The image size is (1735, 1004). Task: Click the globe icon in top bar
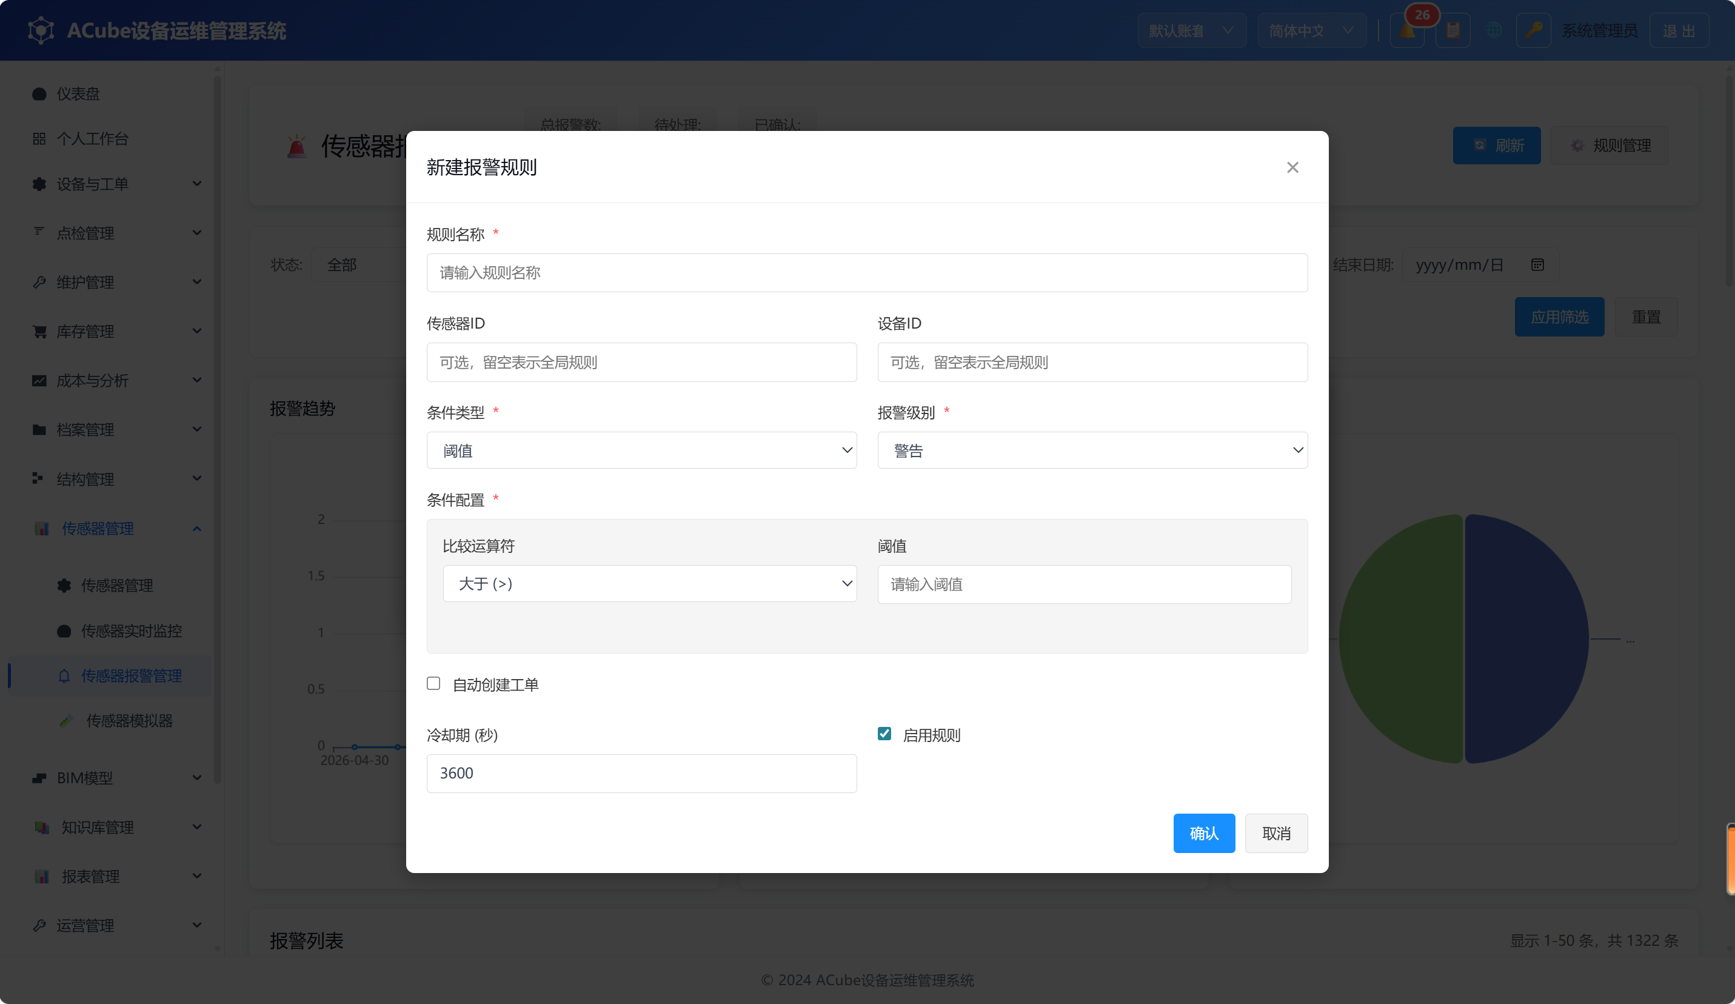[1493, 30]
